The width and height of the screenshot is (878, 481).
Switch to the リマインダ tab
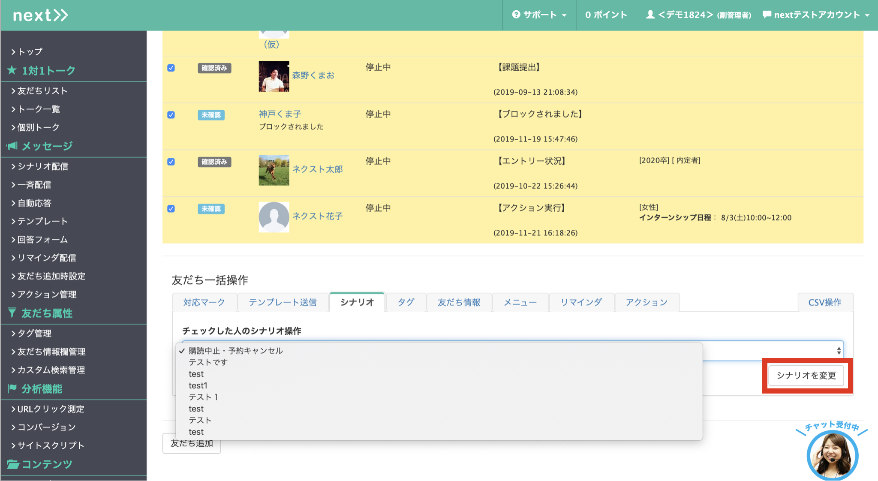point(581,302)
